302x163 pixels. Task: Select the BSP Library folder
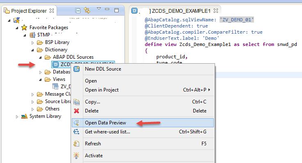(x=57, y=42)
